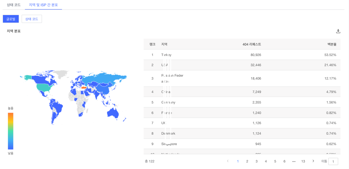The image size is (349, 169).
Task: Select the Denmark region cell
Action: (x=168, y=134)
